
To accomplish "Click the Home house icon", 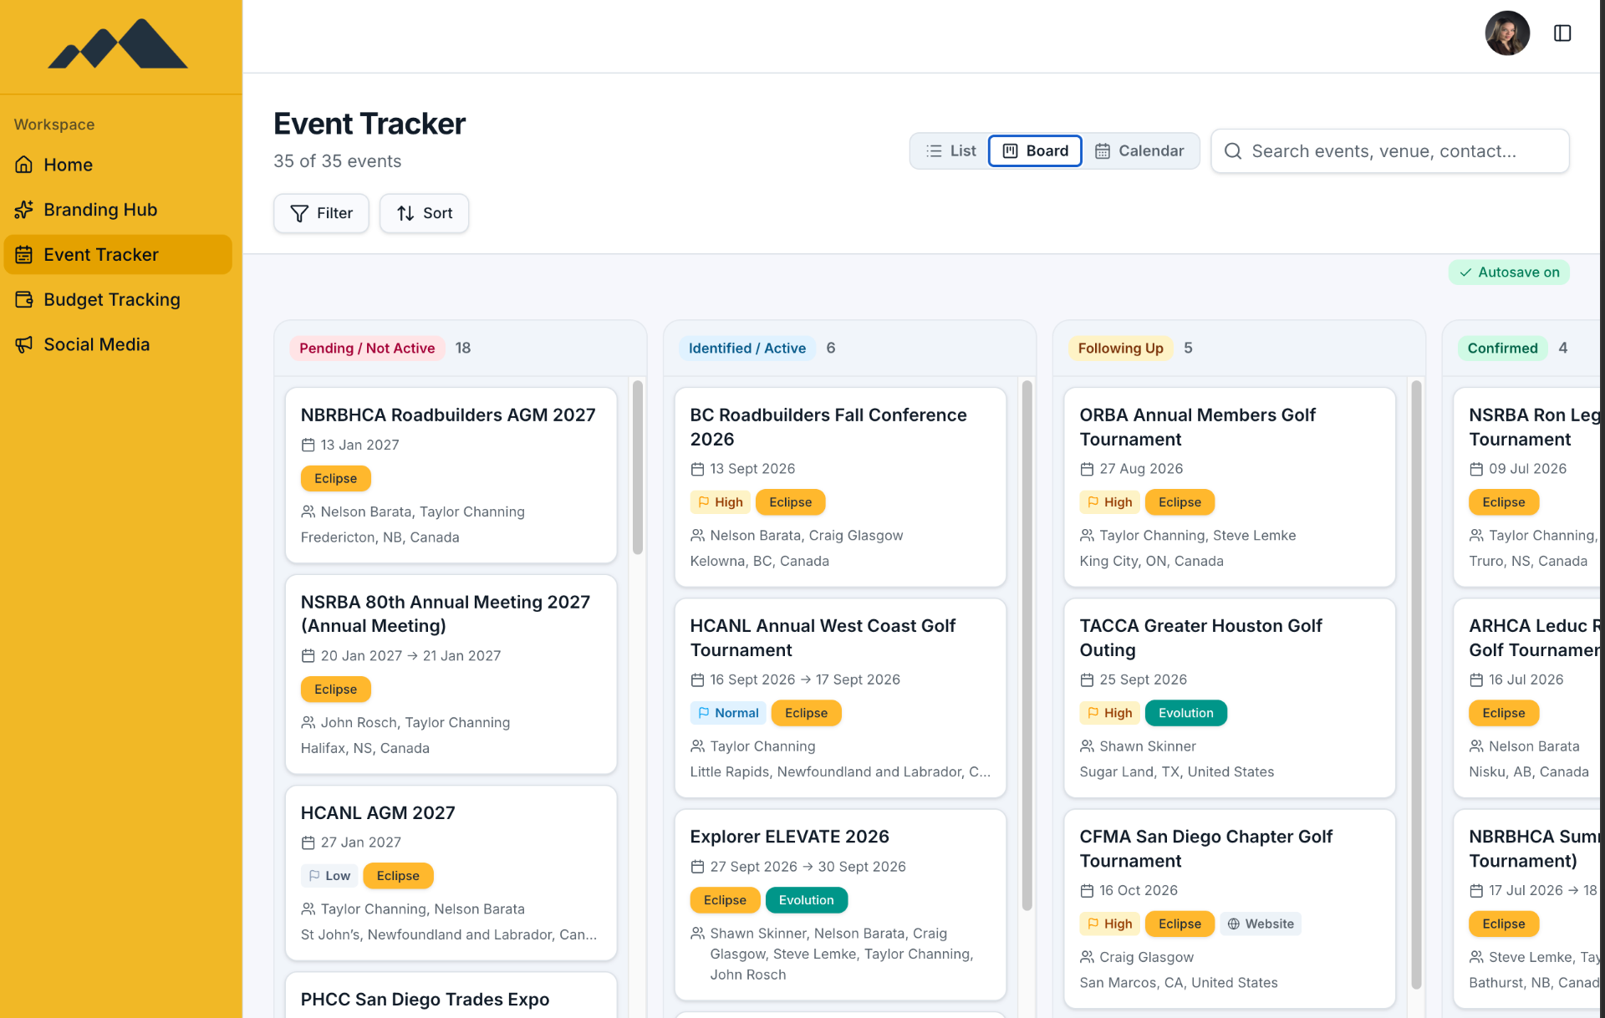I will click(24, 165).
